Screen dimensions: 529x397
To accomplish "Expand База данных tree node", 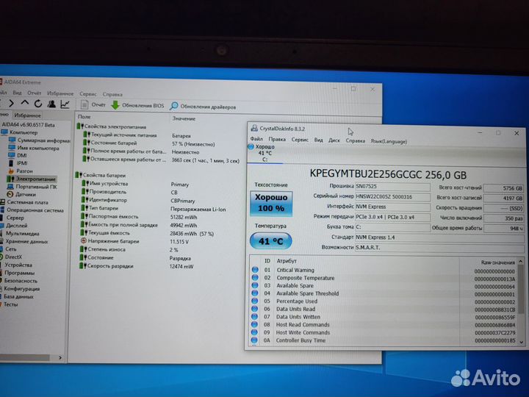I will pos(17,296).
